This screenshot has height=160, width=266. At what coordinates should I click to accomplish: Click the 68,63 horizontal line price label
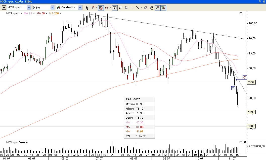(x=251, y=126)
